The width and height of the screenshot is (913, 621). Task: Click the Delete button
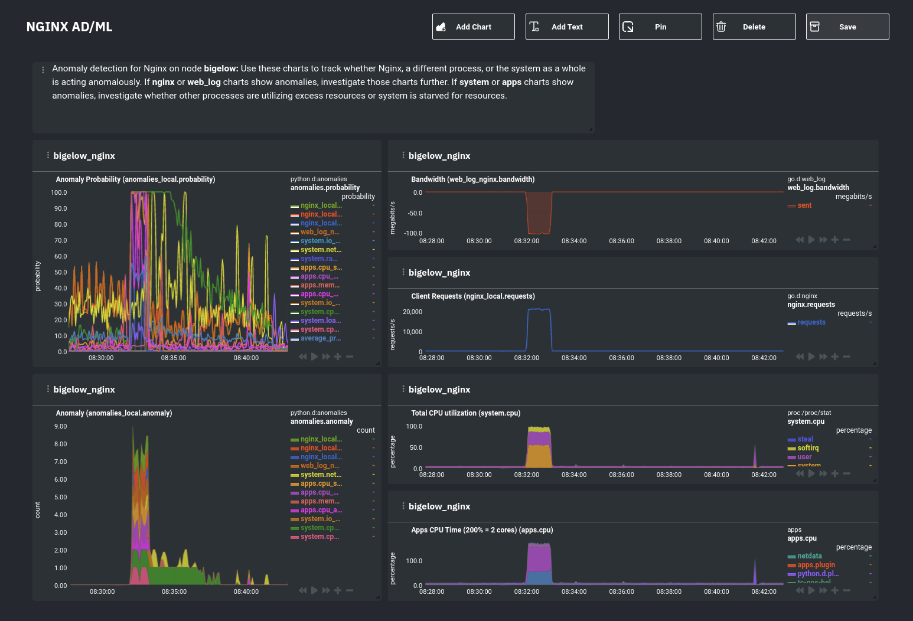(754, 27)
